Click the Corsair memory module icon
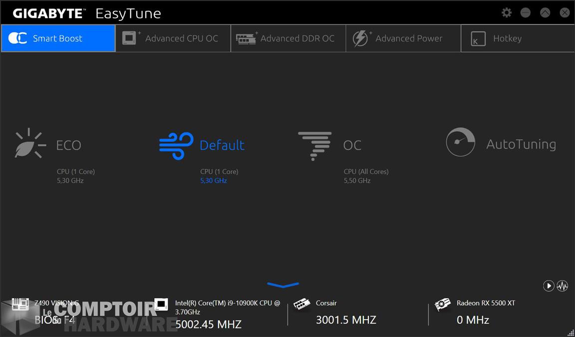The height and width of the screenshot is (337, 575). (x=302, y=304)
